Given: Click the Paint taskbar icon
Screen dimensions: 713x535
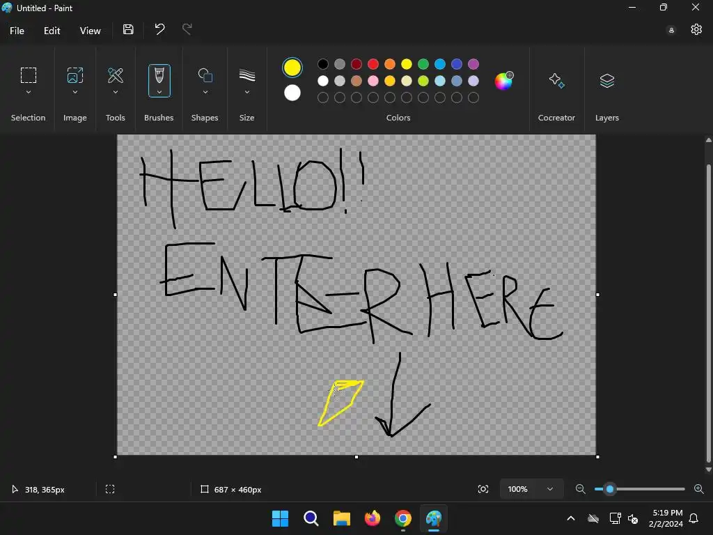Looking at the screenshot, I should point(434,518).
